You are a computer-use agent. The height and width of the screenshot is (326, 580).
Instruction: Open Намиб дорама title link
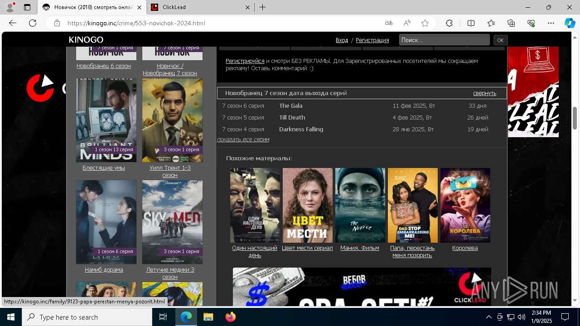[104, 270]
